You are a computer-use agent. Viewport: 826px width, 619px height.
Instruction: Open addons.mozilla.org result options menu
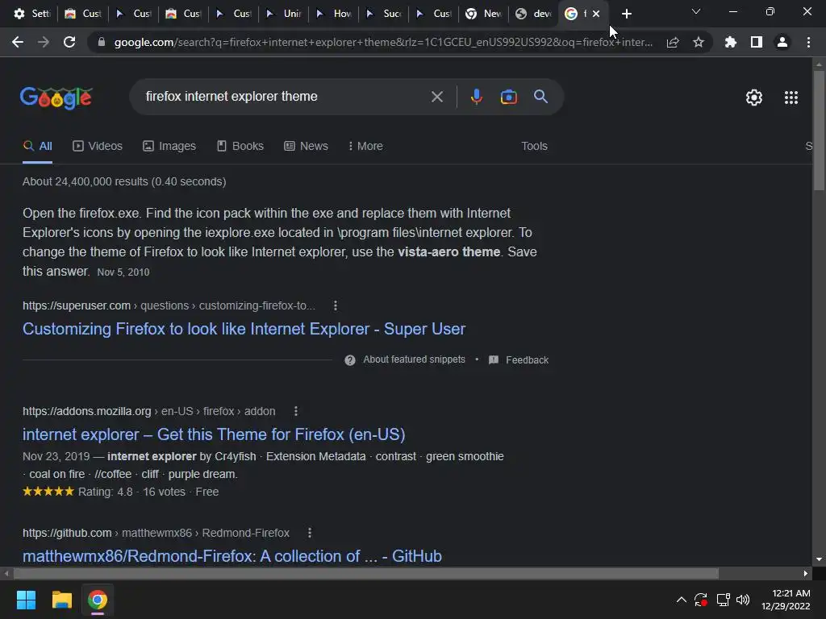[295, 411]
